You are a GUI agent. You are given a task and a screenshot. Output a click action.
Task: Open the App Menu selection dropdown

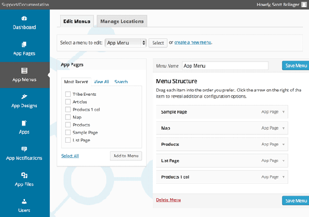(x=125, y=43)
